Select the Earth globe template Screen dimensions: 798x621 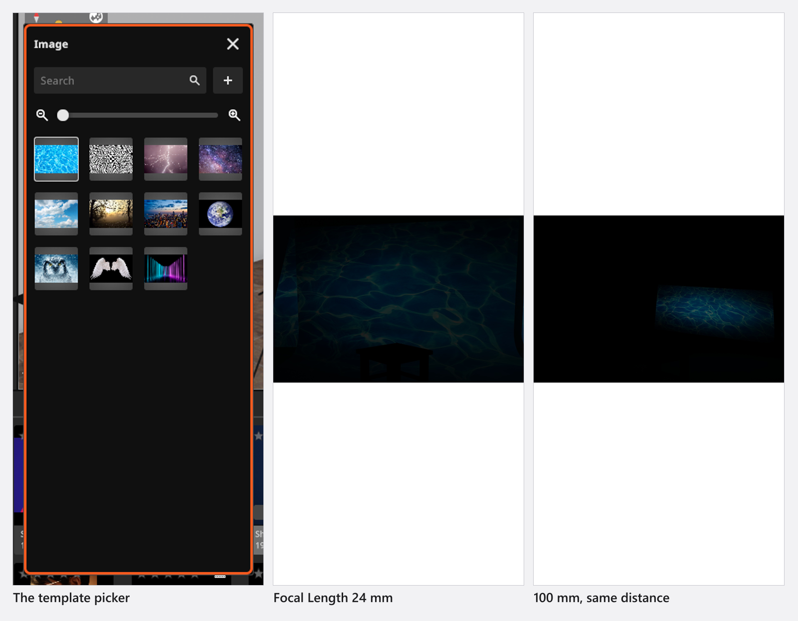220,214
